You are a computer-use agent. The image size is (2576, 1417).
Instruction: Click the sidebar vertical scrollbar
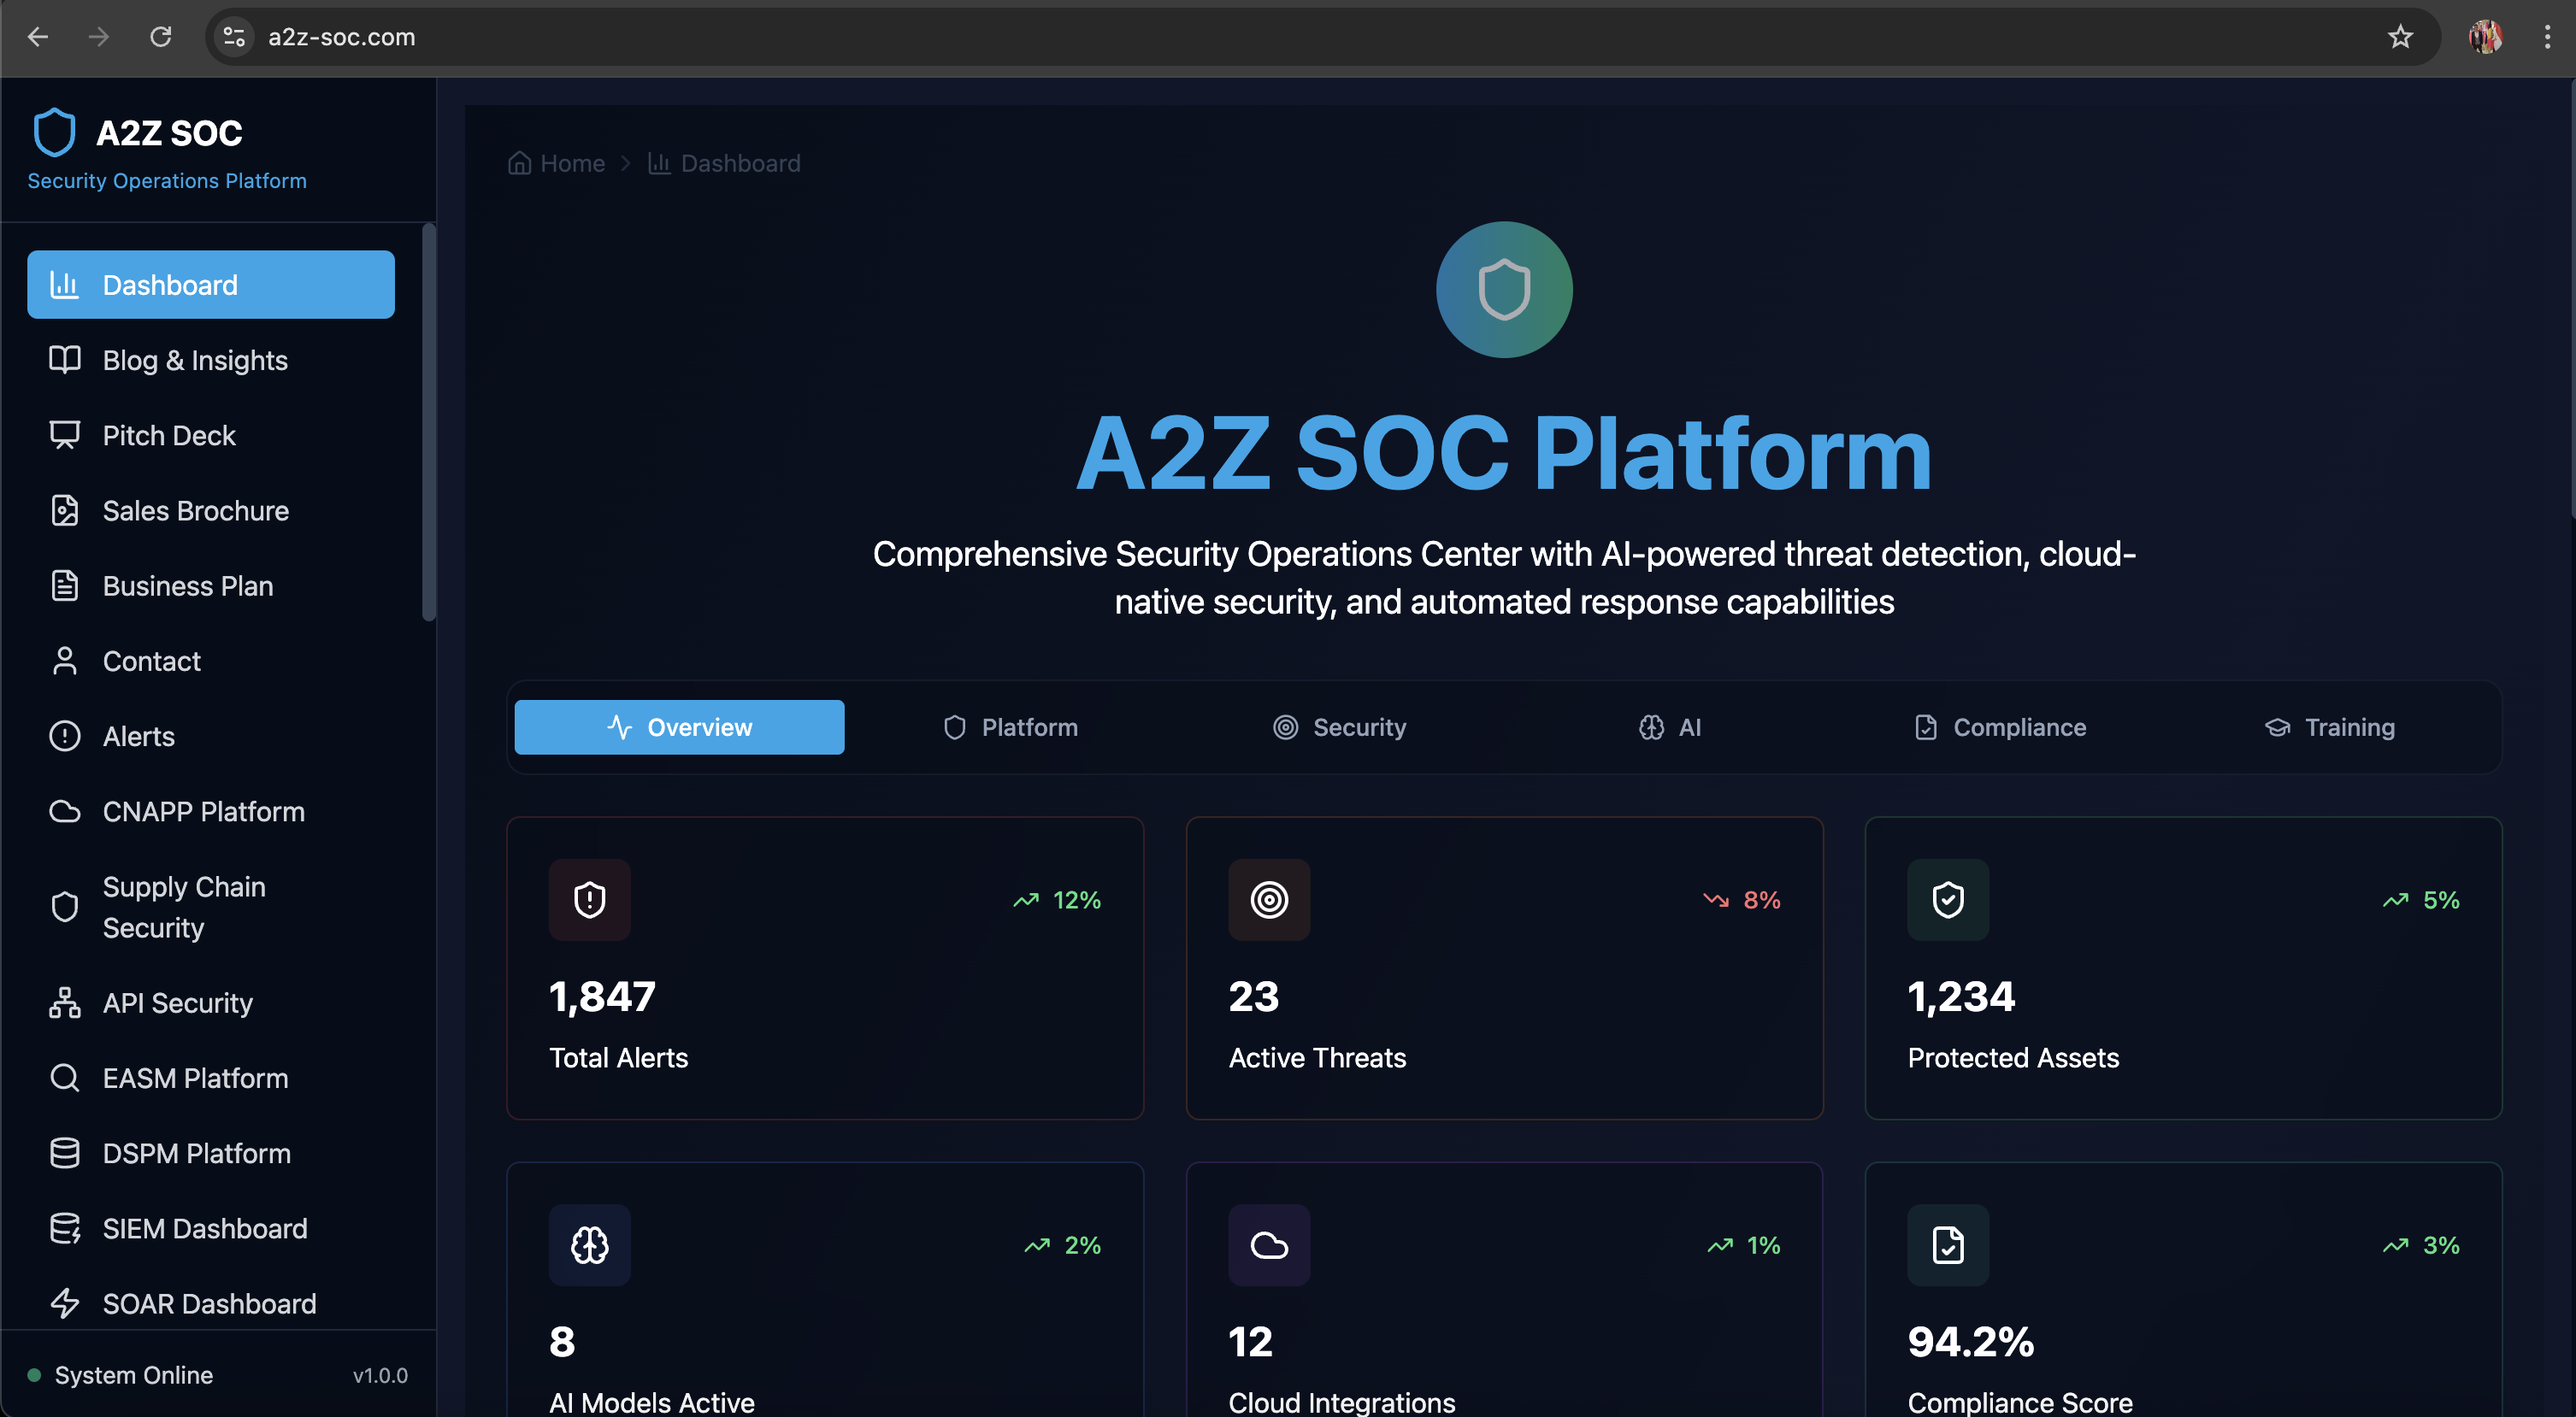pyautogui.click(x=429, y=421)
